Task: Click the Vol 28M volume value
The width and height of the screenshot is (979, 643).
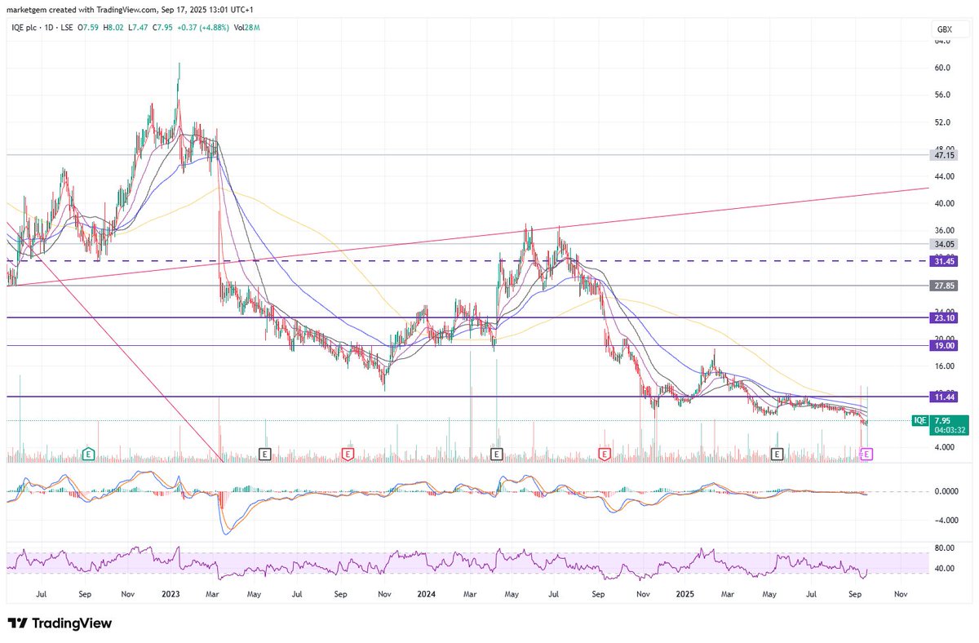Action: (246, 27)
